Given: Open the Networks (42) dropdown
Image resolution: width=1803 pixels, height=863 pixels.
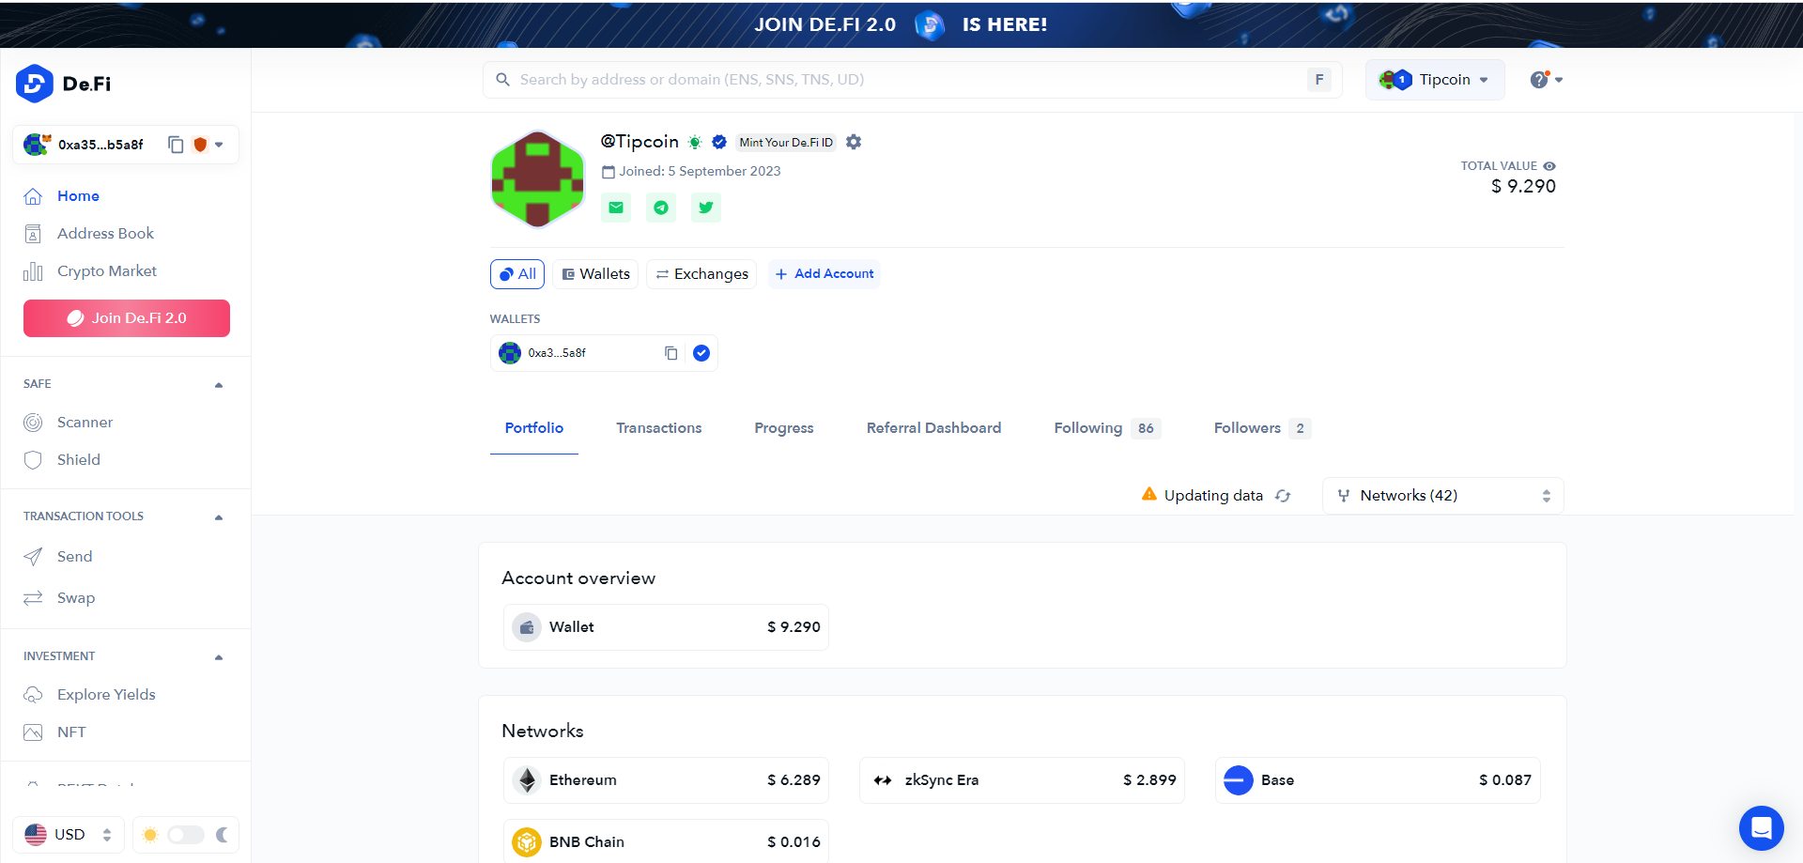Looking at the screenshot, I should point(1443,496).
